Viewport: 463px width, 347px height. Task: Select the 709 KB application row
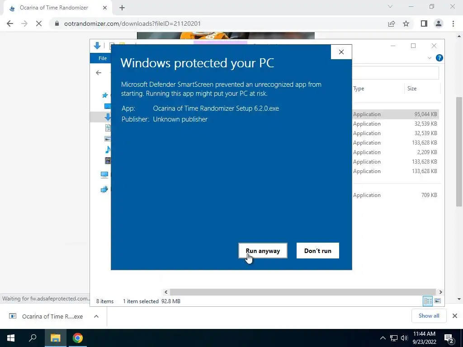[x=395, y=195]
